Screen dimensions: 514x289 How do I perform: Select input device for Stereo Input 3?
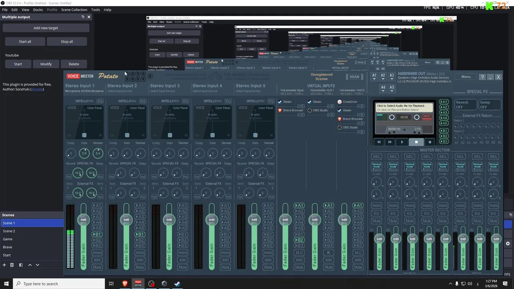coord(162,91)
